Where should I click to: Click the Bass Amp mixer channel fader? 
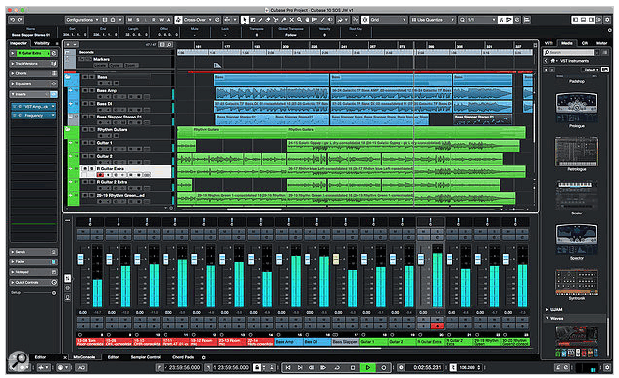click(279, 259)
